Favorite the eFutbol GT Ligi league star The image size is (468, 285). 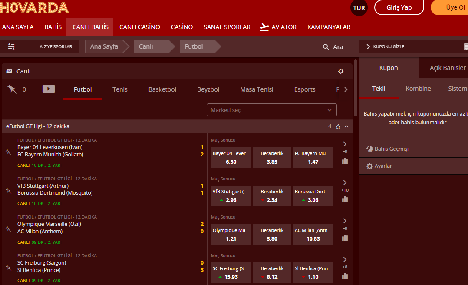(338, 127)
